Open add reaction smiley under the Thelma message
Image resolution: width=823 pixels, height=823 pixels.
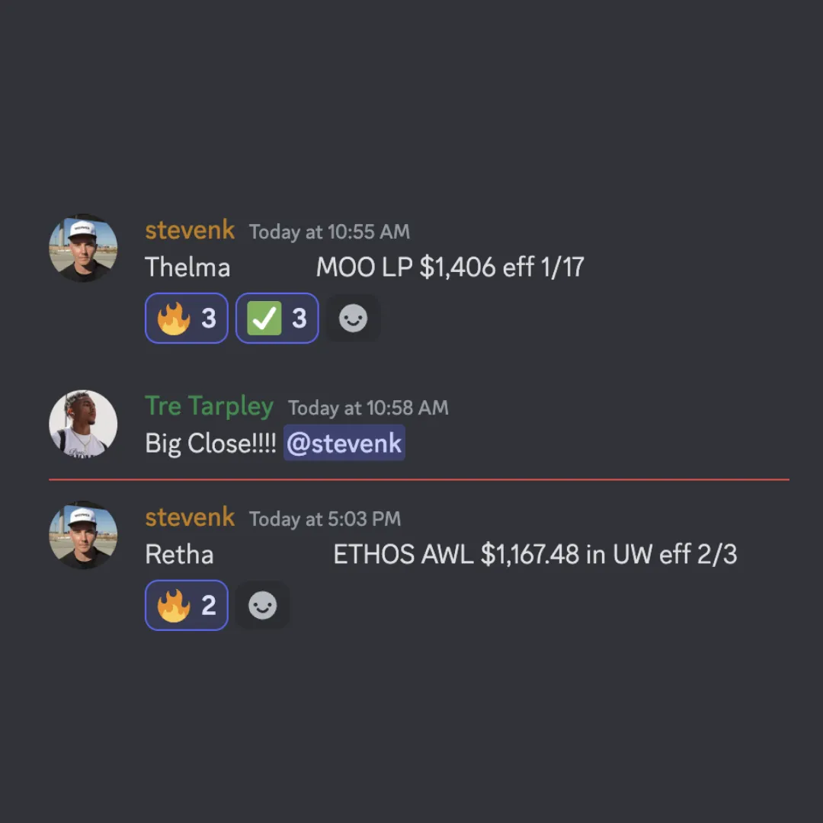click(x=354, y=318)
